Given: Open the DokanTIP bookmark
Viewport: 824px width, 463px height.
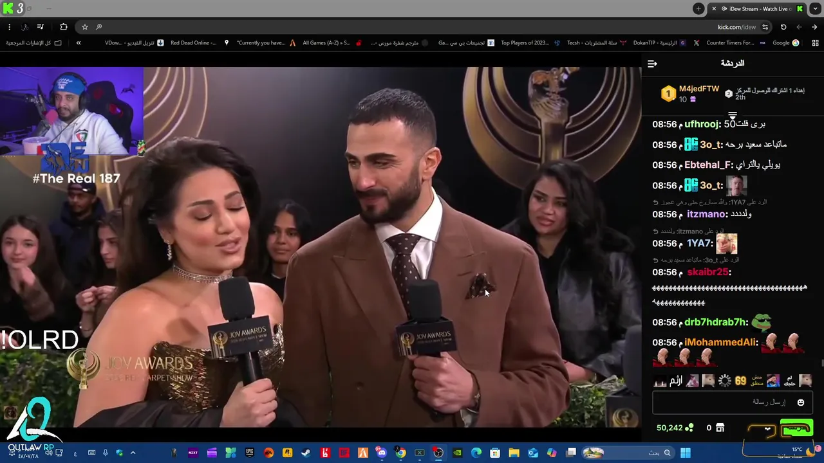Looking at the screenshot, I should (661, 43).
